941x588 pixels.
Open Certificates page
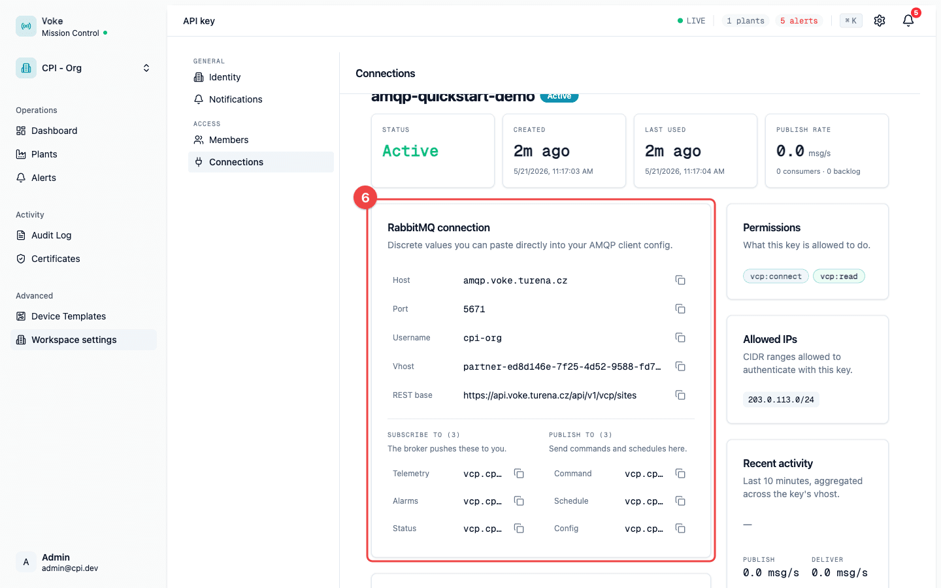coord(84,259)
